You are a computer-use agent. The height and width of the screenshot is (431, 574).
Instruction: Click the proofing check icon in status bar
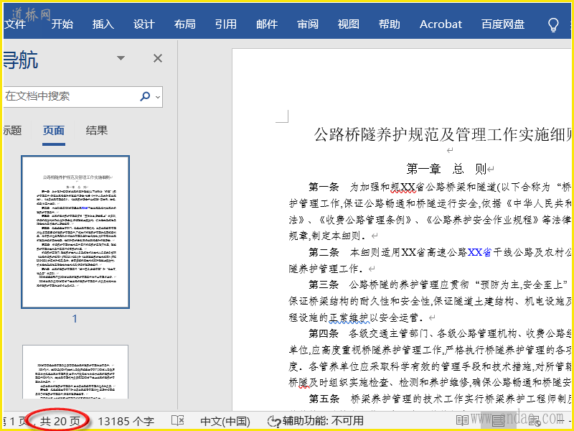(x=178, y=420)
